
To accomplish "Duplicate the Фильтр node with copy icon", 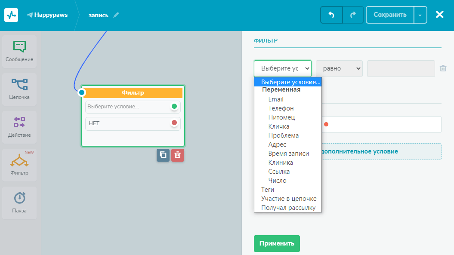I will [x=163, y=155].
